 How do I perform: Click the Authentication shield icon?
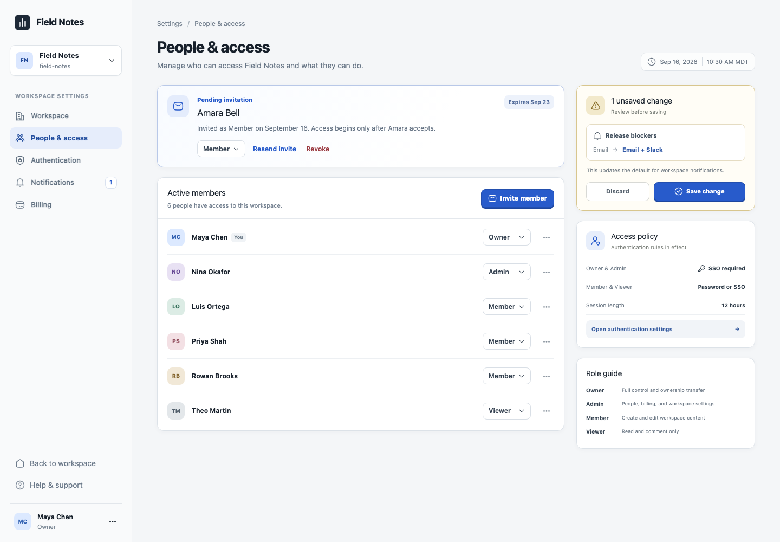point(20,160)
